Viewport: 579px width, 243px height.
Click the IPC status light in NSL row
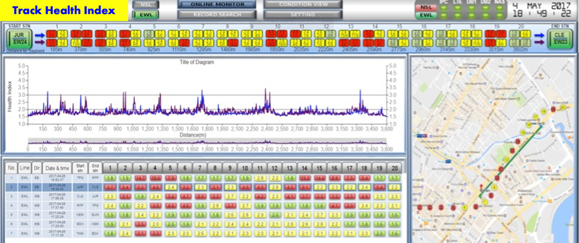444,7
